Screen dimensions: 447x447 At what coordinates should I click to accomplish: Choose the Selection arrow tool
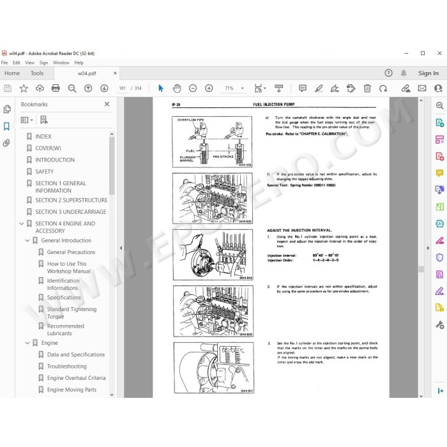161,88
